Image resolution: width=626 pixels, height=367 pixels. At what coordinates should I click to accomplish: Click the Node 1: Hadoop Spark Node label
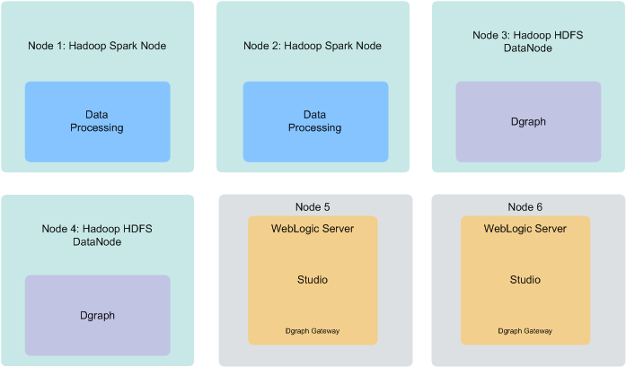pyautogui.click(x=97, y=46)
